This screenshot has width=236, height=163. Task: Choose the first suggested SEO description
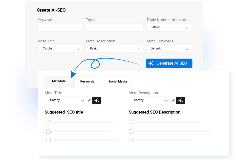coord(131,122)
